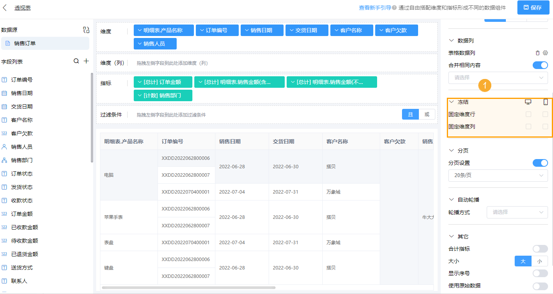Select the 或 filter condition option

[427, 114]
